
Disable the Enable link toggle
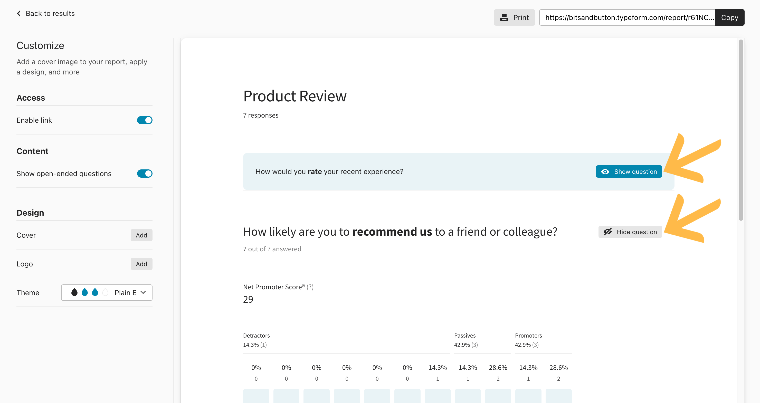tap(145, 120)
